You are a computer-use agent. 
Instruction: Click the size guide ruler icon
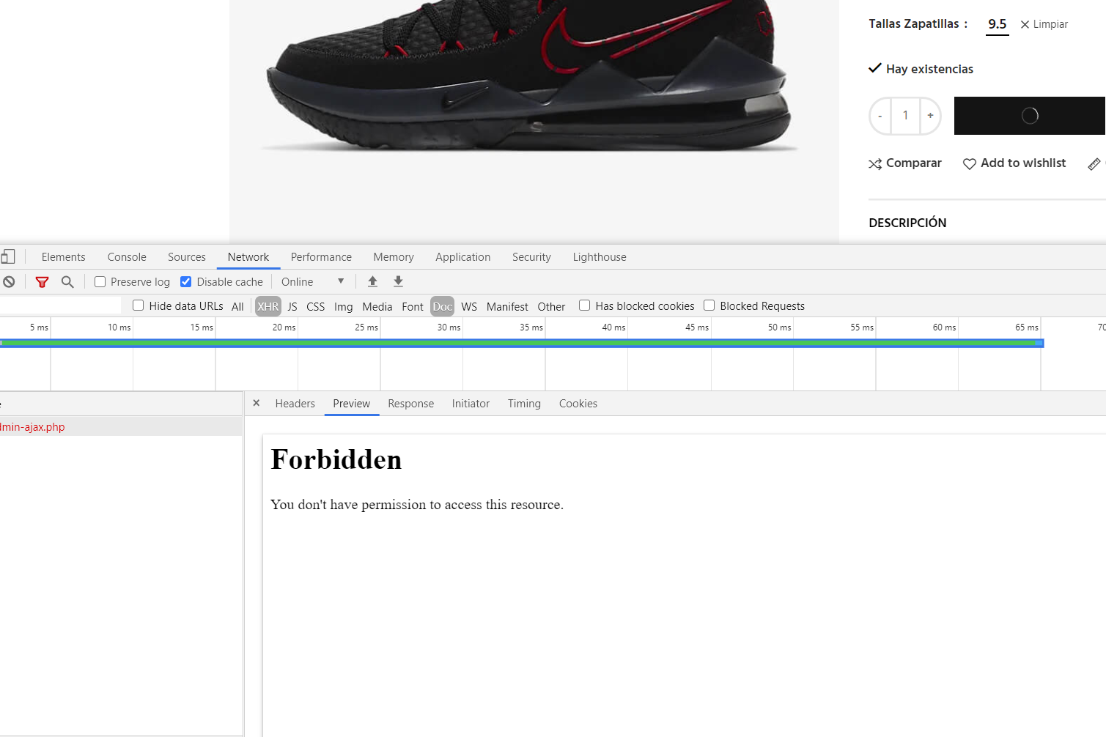(1094, 164)
